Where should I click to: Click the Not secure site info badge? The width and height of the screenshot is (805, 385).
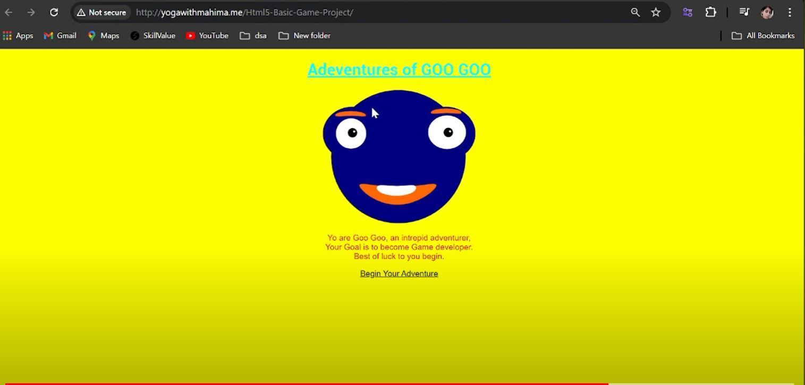[101, 12]
